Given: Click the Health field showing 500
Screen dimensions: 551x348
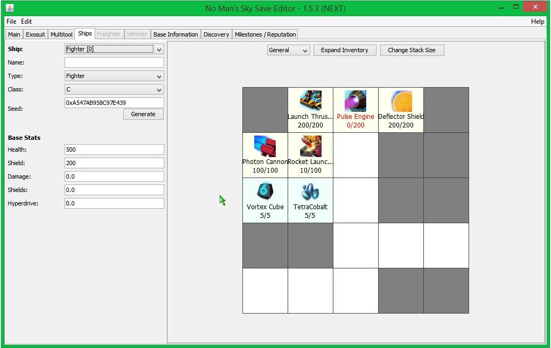Looking at the screenshot, I should click(x=114, y=150).
